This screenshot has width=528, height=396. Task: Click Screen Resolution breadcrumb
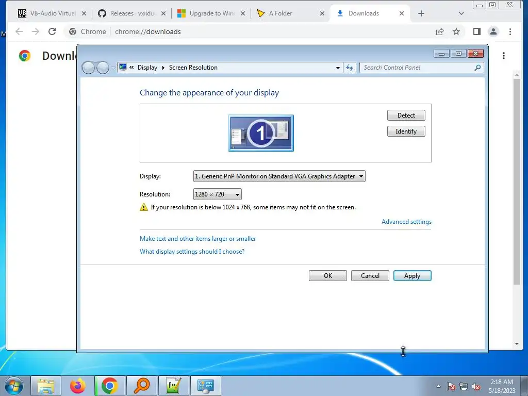(x=193, y=68)
